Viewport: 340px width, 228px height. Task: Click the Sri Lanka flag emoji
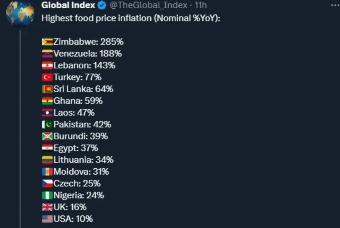click(47, 89)
